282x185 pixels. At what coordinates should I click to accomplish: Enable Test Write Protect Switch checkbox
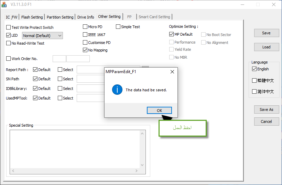[x=9, y=27]
